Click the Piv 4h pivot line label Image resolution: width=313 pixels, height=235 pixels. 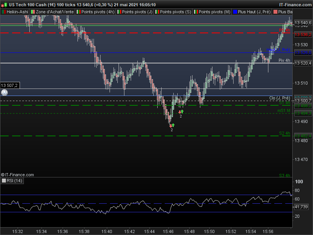[x=284, y=60]
